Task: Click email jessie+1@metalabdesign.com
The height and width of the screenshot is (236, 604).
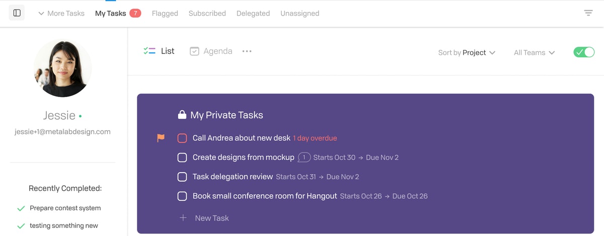Action: (62, 132)
